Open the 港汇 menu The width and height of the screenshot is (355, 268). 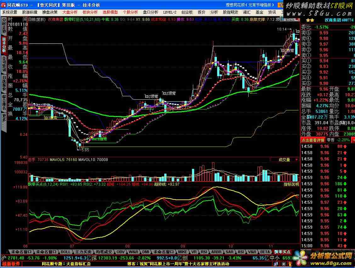[247, 12]
